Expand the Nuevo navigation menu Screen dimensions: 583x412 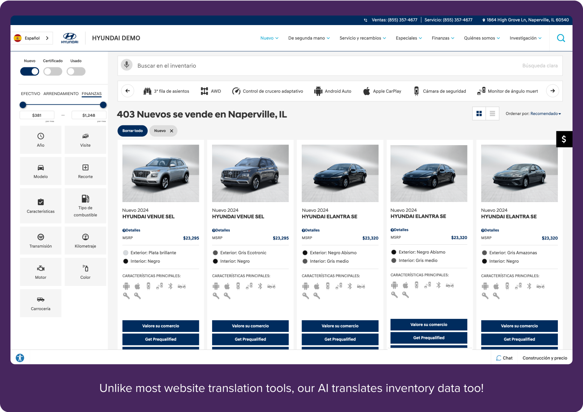point(269,38)
